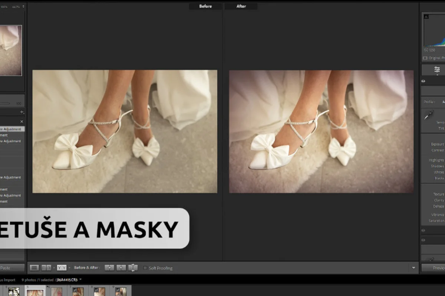Click the Dehaze label

439,206
